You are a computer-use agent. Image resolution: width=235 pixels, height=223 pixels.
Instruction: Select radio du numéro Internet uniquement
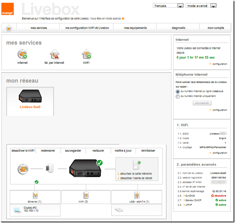click(178, 96)
